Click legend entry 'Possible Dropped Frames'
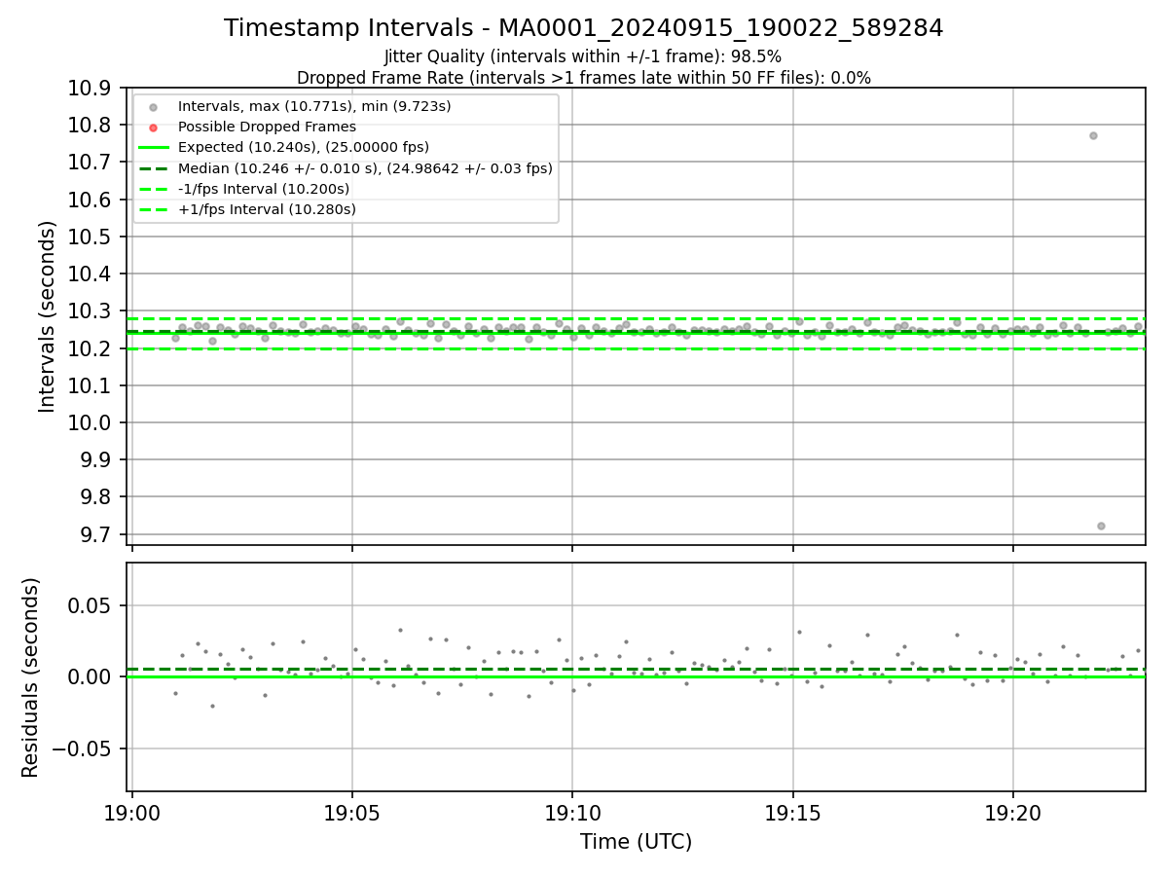Screen dimensions: 1168x876 267,127
